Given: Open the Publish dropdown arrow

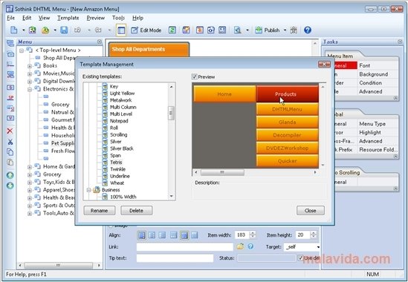Looking at the screenshot, I should (285, 30).
